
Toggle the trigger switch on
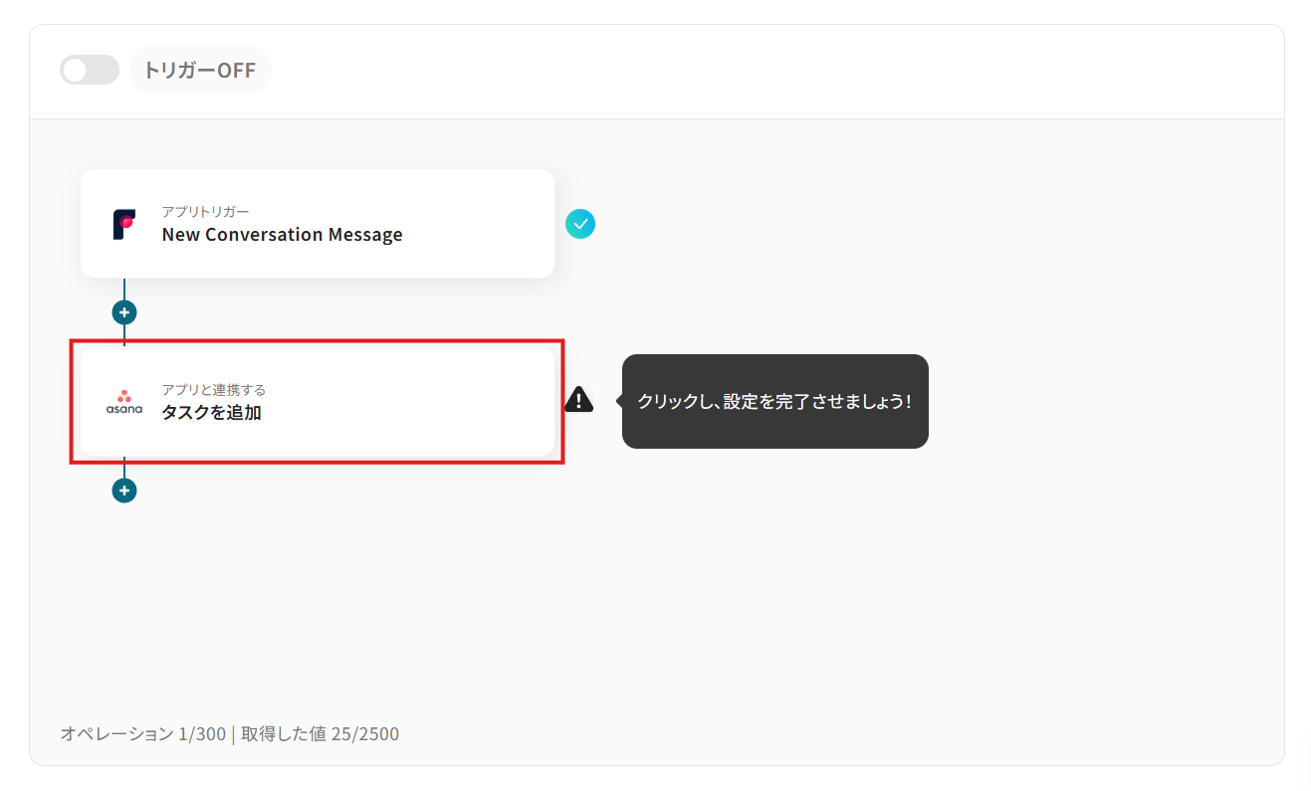tap(90, 70)
